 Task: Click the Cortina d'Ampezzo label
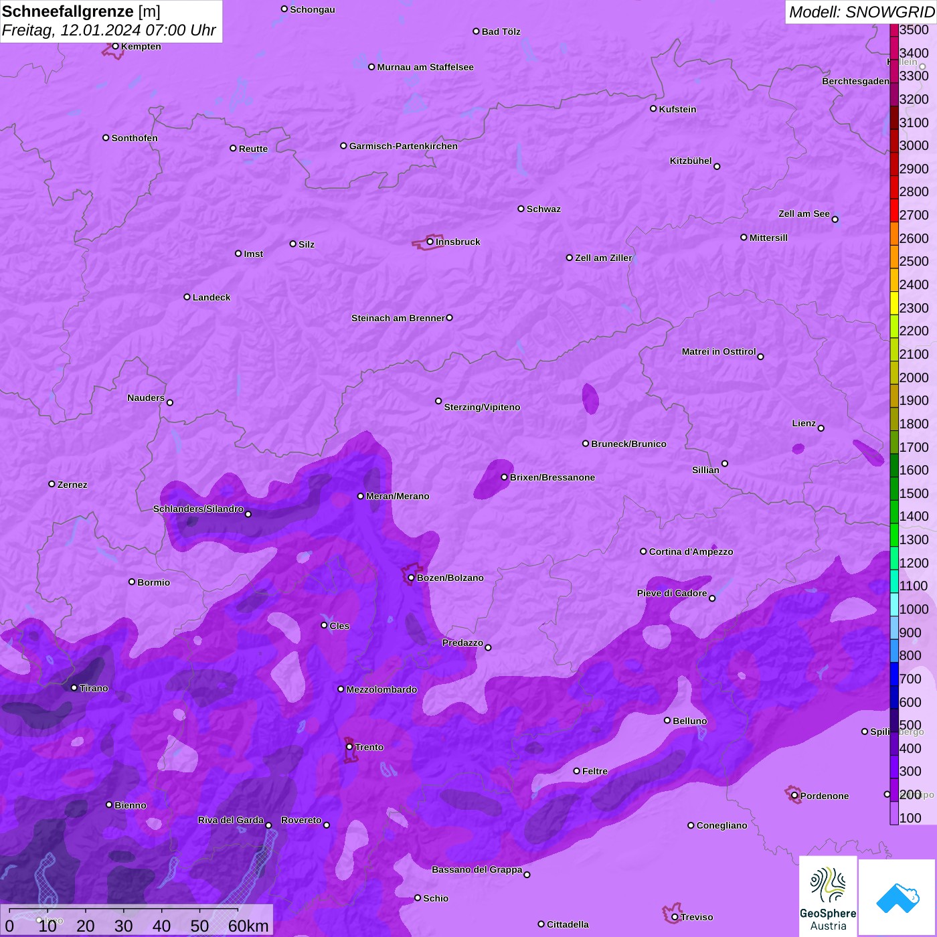(x=691, y=551)
